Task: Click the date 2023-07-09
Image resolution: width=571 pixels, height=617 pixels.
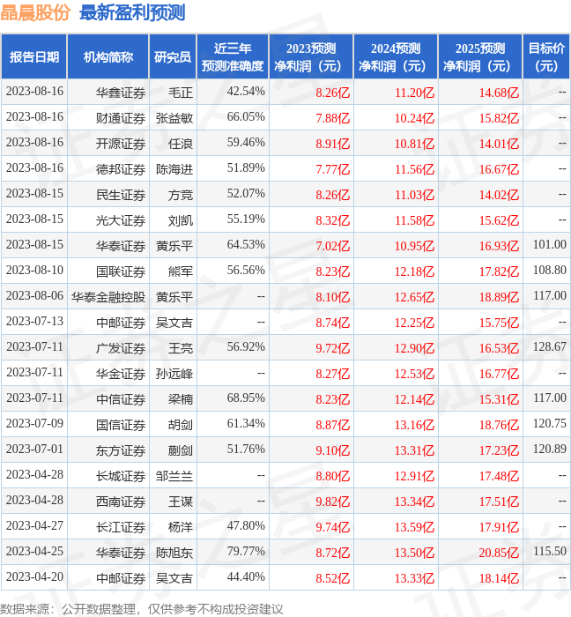Action: (x=34, y=423)
